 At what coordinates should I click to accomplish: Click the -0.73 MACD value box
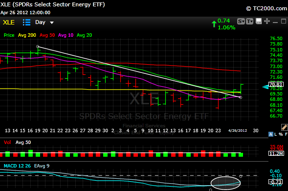pyautogui.click(x=275, y=182)
